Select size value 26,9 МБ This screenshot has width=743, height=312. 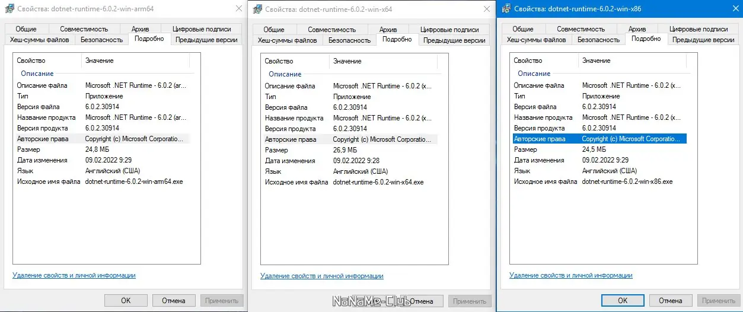tap(345, 150)
